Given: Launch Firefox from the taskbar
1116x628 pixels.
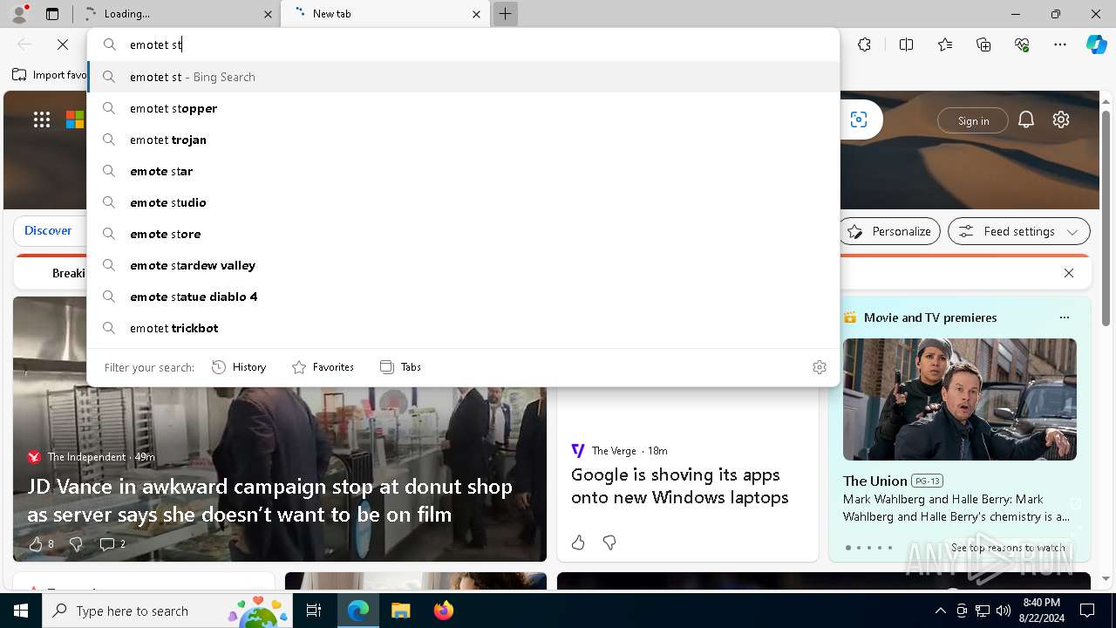Looking at the screenshot, I should pos(443,611).
